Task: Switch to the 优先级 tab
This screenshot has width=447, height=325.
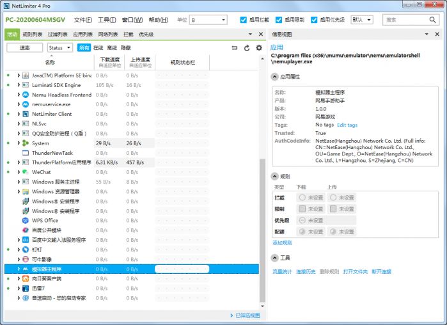Action: pos(146,34)
